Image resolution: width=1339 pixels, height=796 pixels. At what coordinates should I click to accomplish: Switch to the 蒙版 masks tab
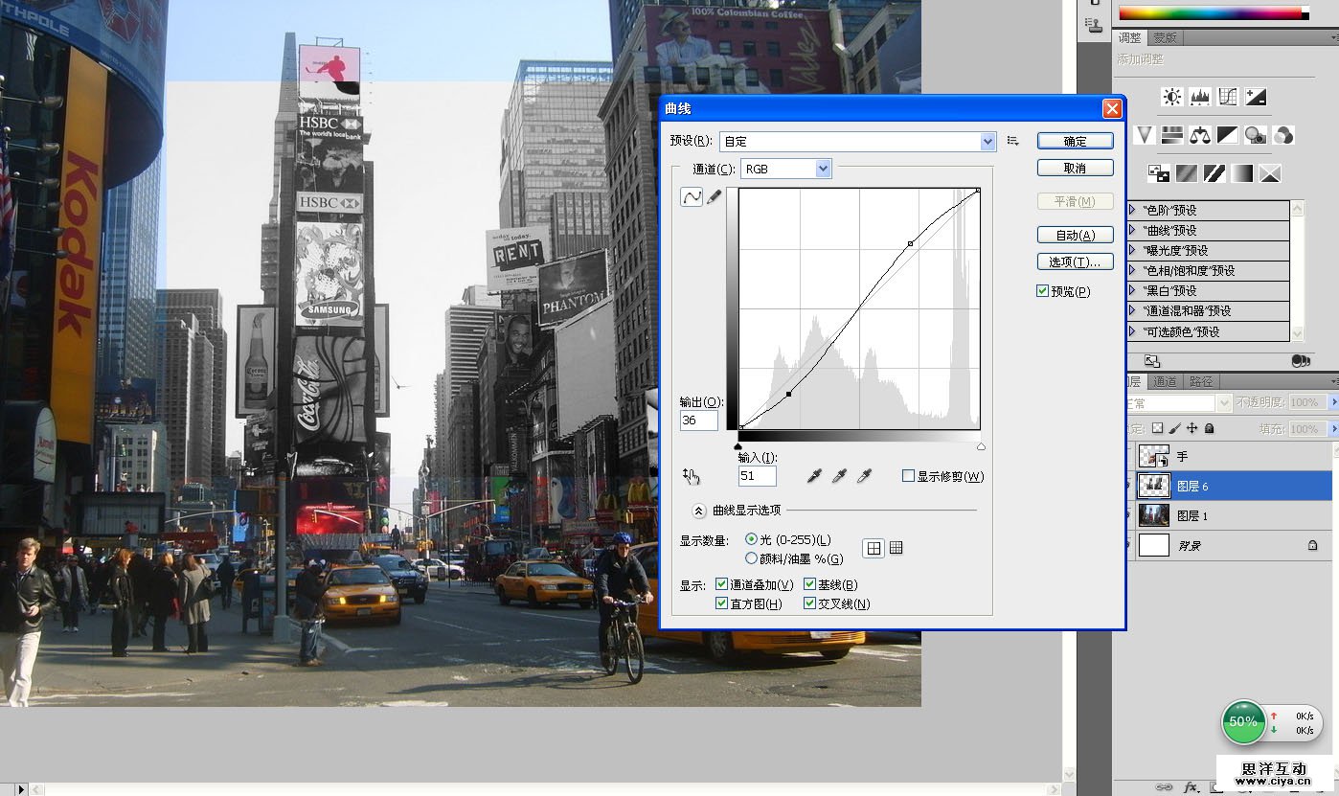click(1165, 38)
